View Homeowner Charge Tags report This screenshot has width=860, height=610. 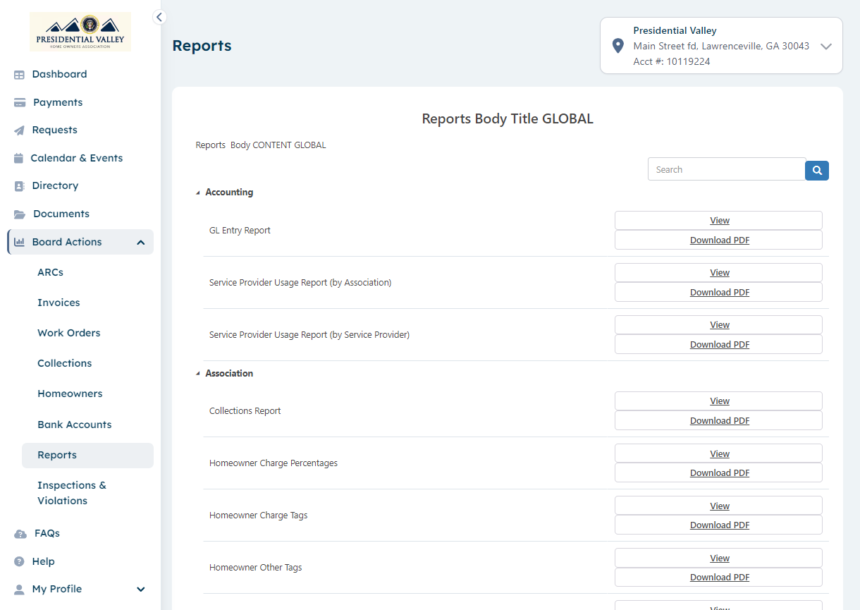[x=718, y=506]
